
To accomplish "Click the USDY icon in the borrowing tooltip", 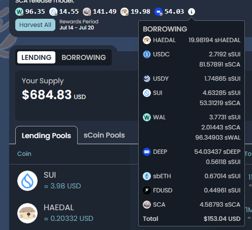I will pos(147,79).
